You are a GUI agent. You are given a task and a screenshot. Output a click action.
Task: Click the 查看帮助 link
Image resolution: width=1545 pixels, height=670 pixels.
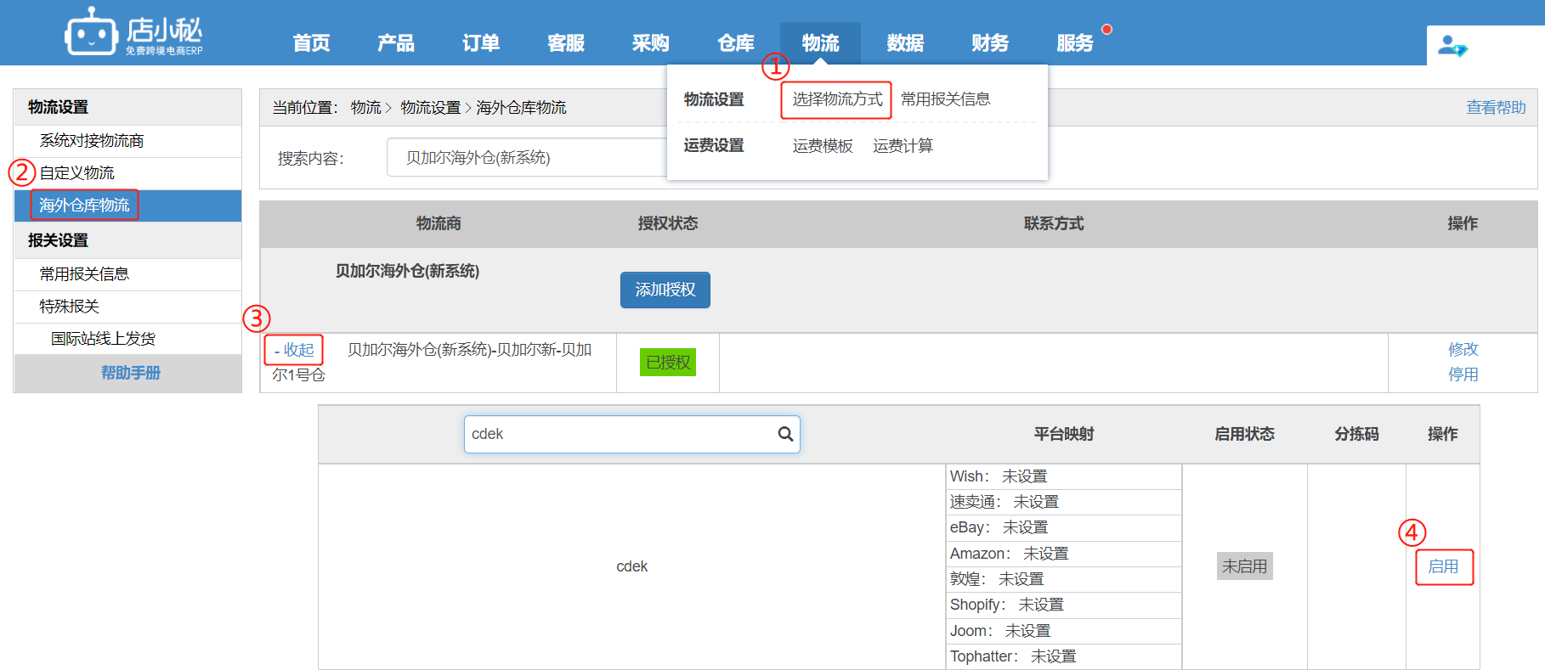pyautogui.click(x=1496, y=108)
